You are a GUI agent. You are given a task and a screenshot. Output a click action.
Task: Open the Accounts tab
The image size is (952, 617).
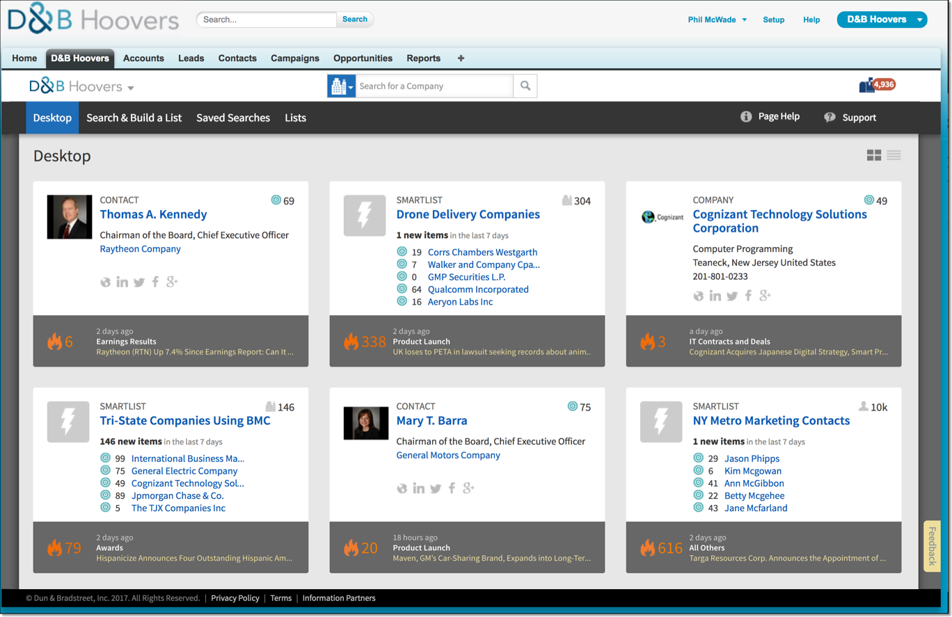tap(143, 58)
